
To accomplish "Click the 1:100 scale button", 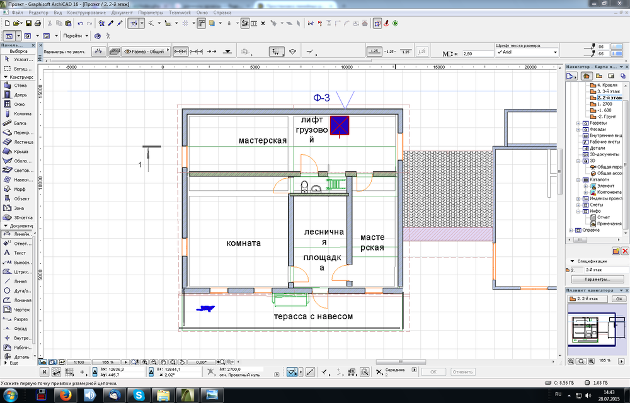I will click(79, 362).
